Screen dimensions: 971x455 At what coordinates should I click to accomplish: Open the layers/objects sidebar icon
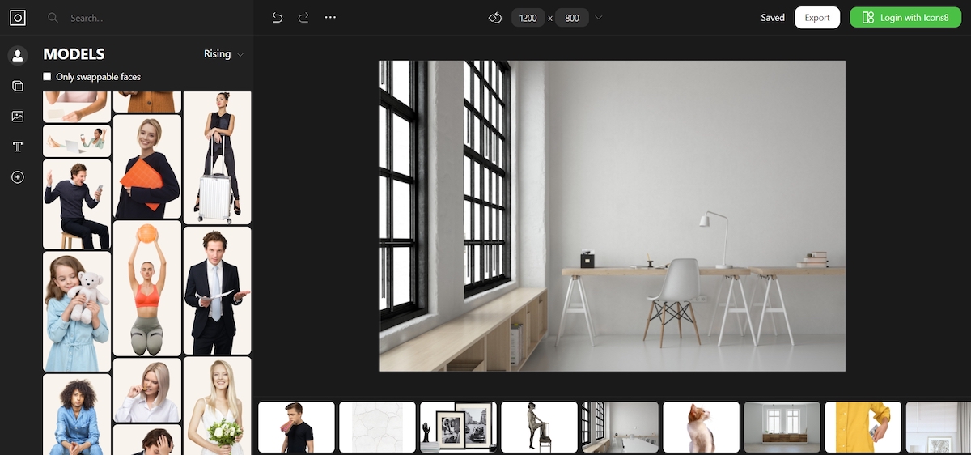[17, 86]
